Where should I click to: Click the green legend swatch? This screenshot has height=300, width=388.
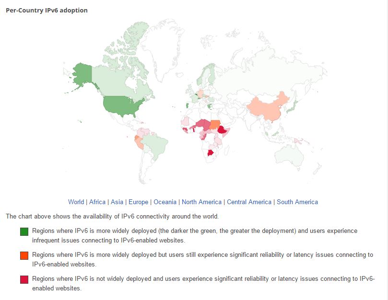pyautogui.click(x=24, y=231)
